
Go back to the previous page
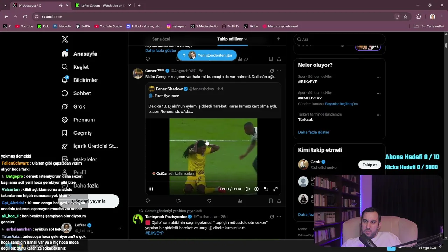[x=6, y=16]
